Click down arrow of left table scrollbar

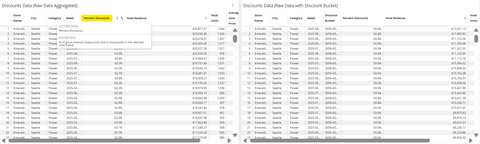[x=235, y=135]
